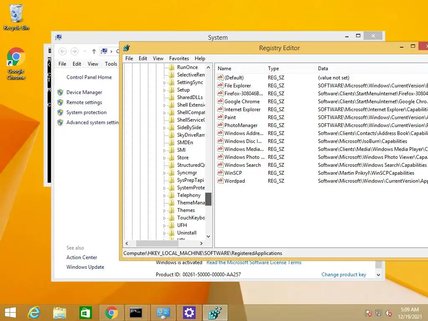Click the Up arrow in System window
Image resolution: width=428 pixels, height=321 pixels.
[94, 51]
